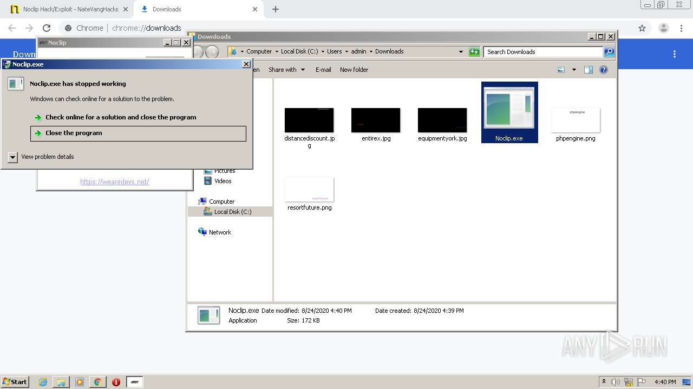The width and height of the screenshot is (693, 389).
Task: Select Network in navigation pane
Action: (x=215, y=232)
